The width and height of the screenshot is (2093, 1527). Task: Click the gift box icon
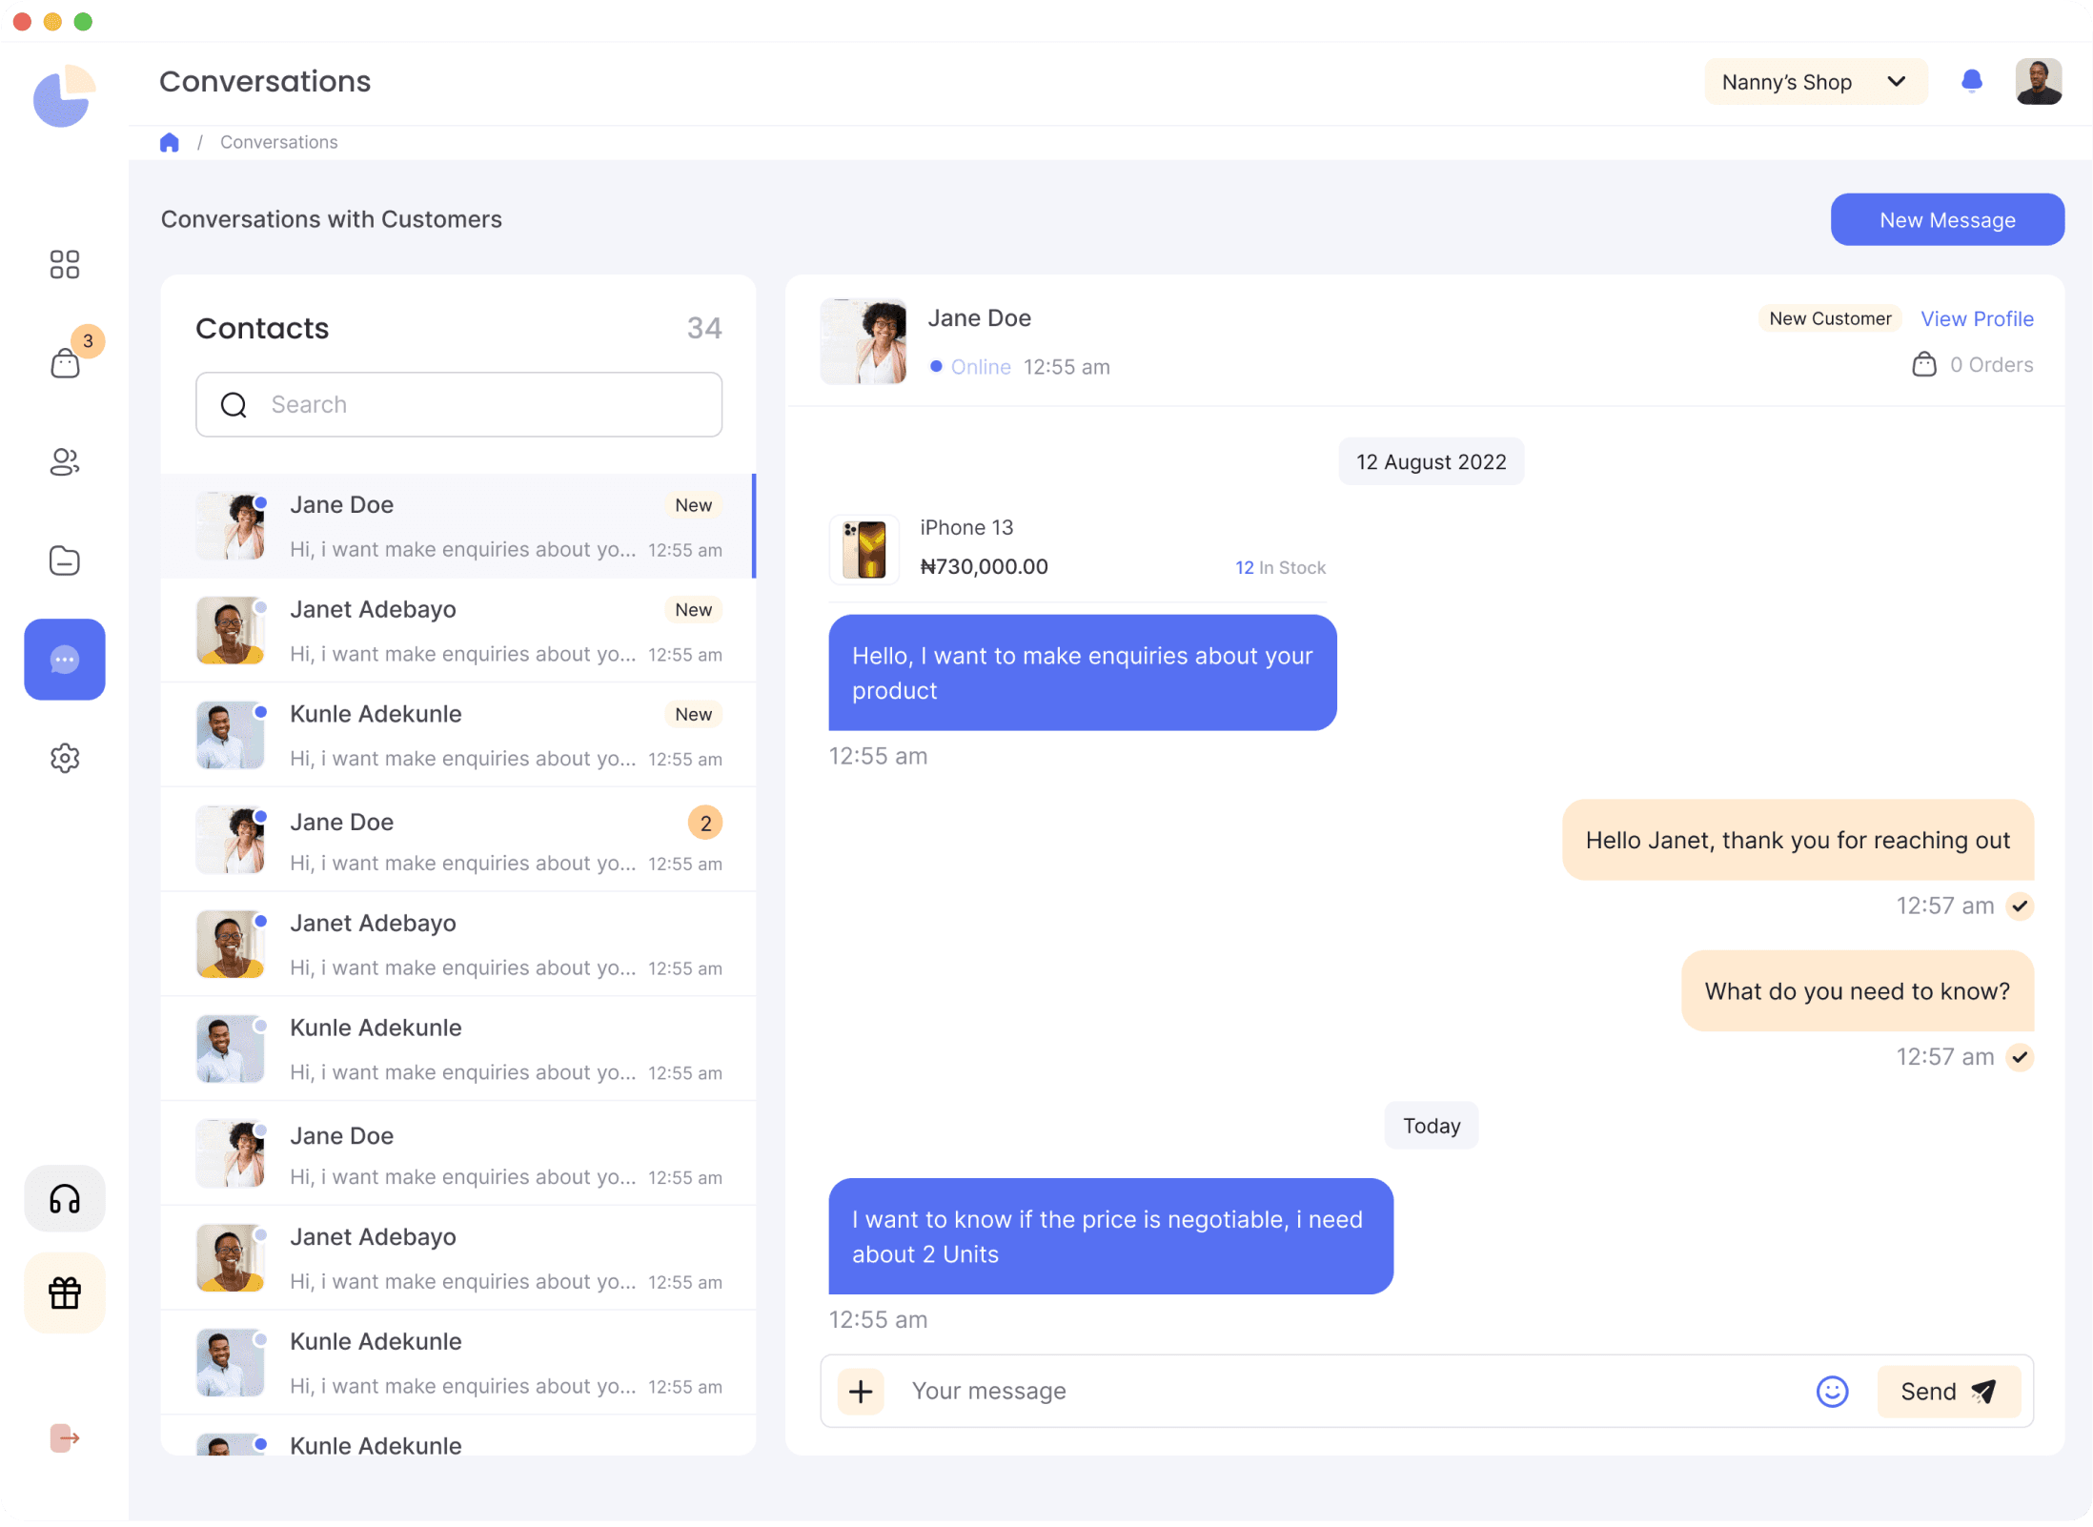pyautogui.click(x=65, y=1293)
